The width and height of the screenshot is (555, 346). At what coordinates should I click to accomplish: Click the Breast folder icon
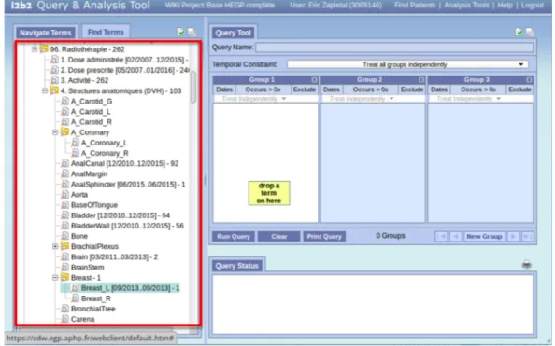tap(64, 277)
